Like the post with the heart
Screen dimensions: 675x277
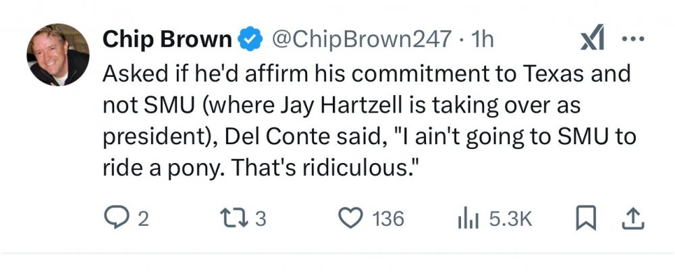(348, 218)
